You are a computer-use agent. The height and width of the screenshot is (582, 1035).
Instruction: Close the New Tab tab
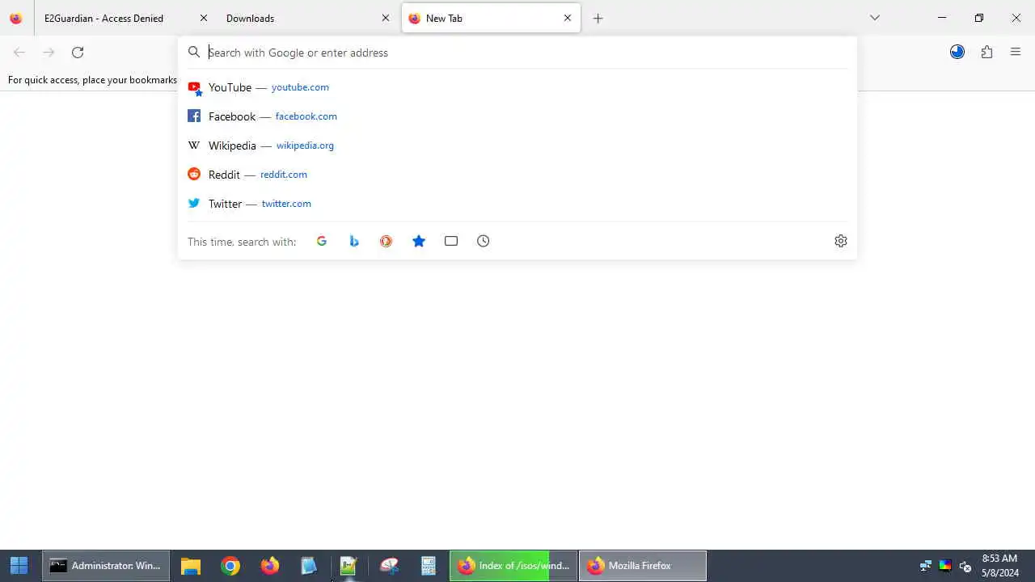(568, 18)
